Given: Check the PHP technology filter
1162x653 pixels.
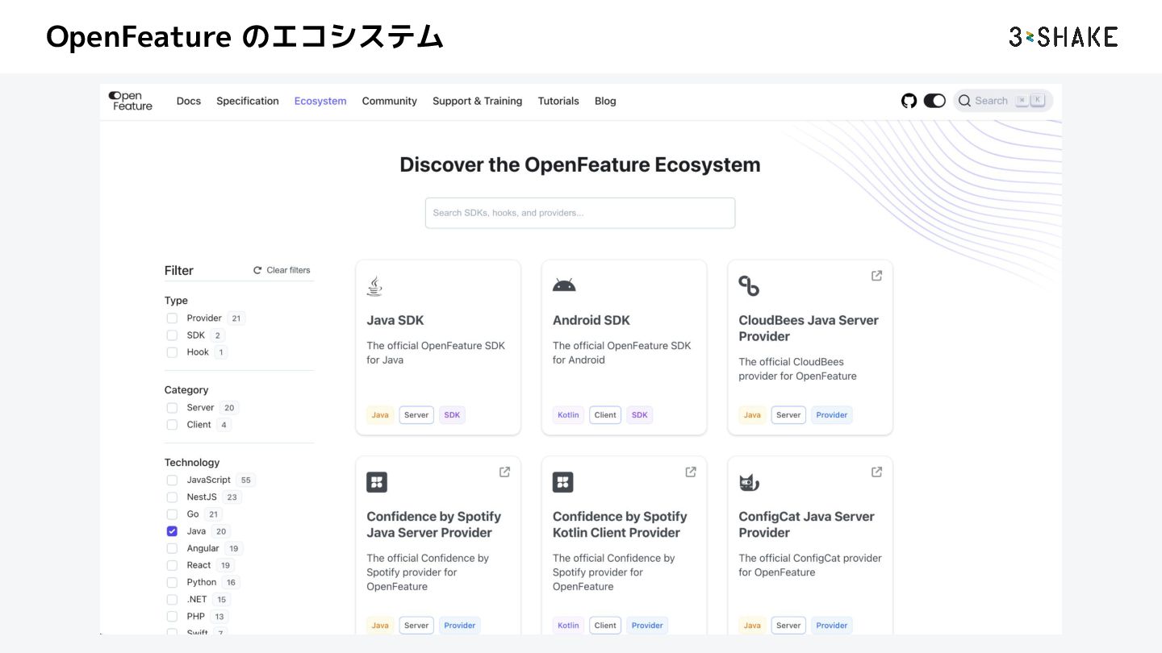Looking at the screenshot, I should pyautogui.click(x=172, y=617).
